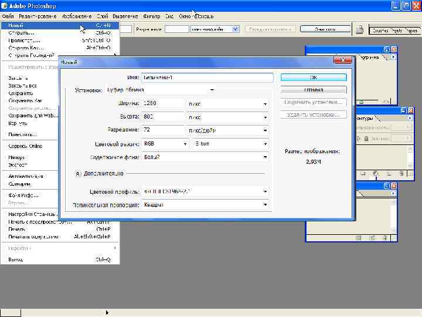Click the new document icon in bottom panel
This screenshot has width=422, height=317.
click(x=359, y=238)
